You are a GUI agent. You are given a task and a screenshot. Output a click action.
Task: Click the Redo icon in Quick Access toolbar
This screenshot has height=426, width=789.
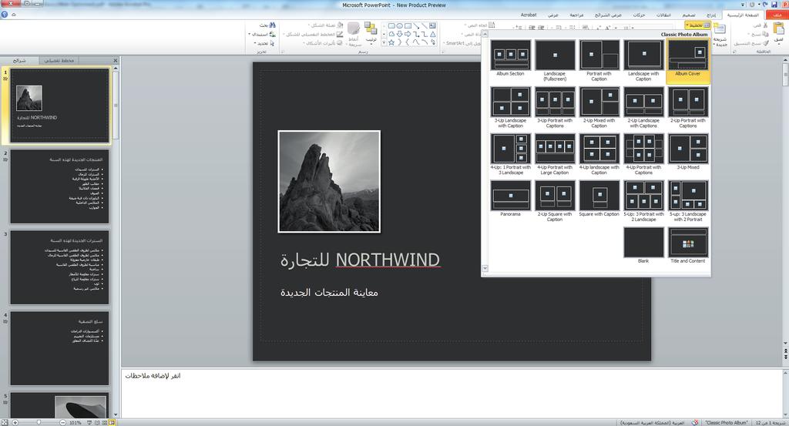[x=752, y=4]
